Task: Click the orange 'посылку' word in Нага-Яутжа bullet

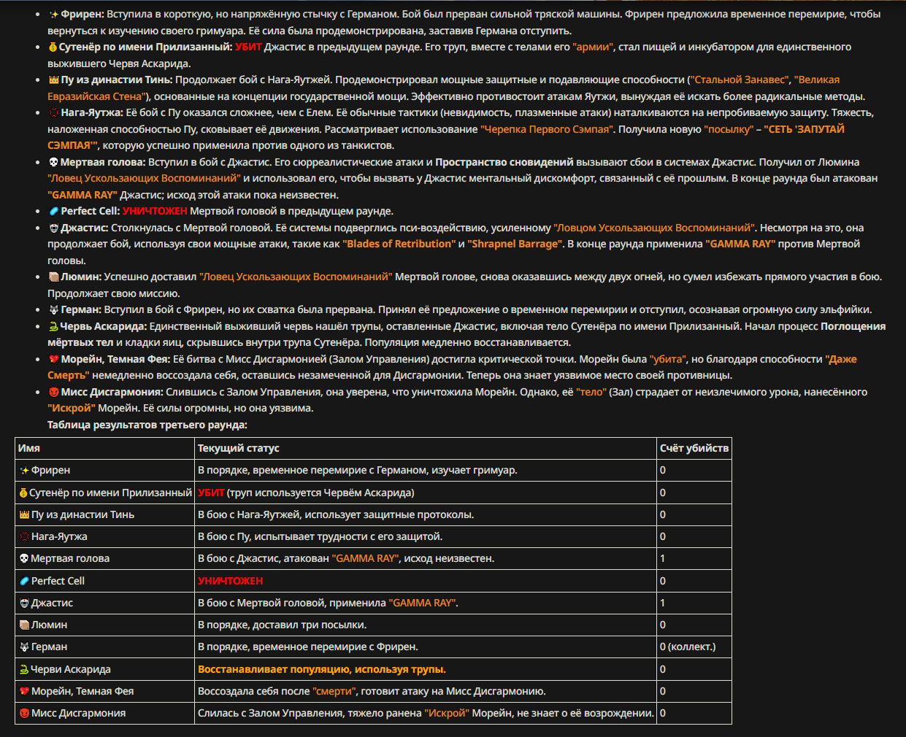Action: point(729,129)
